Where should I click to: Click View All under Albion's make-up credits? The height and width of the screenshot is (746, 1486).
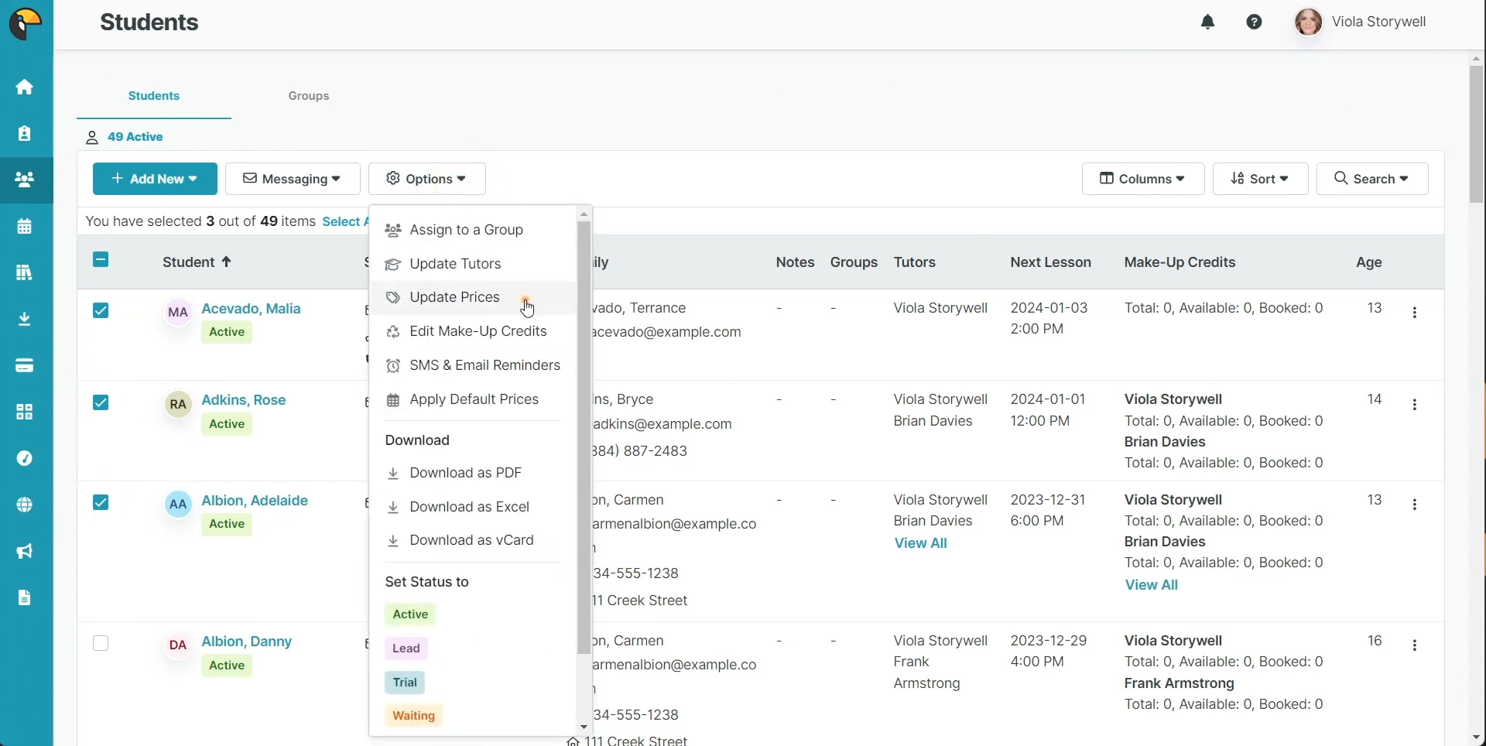(x=1152, y=585)
